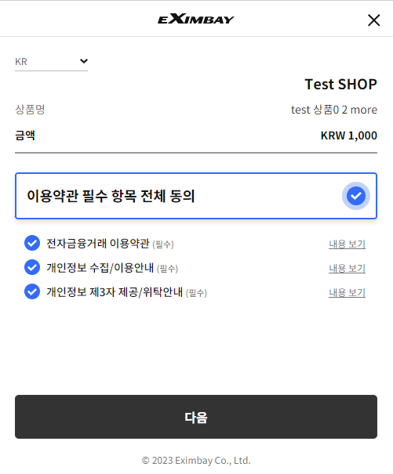Uncheck the 전자금융거래 이용약관 checkbox
Image resolution: width=393 pixels, height=474 pixels.
click(32, 243)
